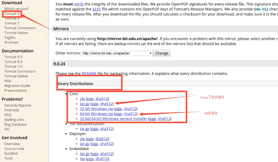Open Tomcat 7 download page
The width and height of the screenshot is (278, 162).
[x=12, y=23]
